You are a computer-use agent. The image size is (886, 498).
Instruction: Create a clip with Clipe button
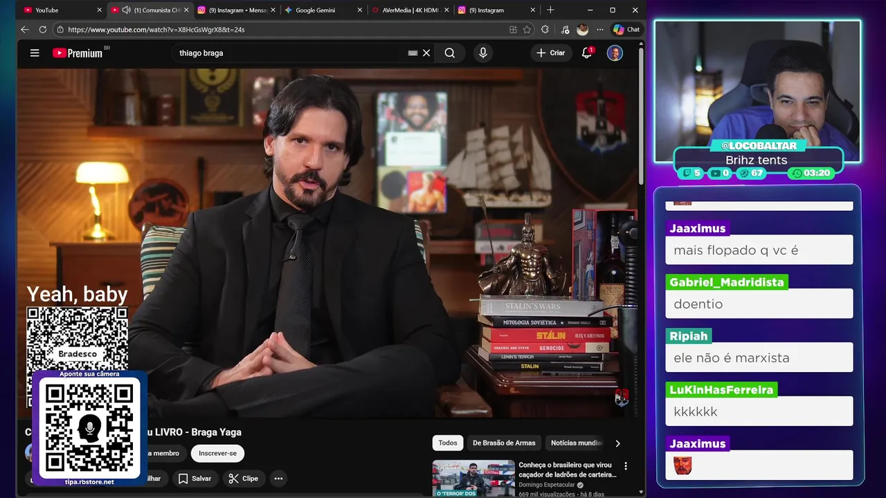[243, 479]
